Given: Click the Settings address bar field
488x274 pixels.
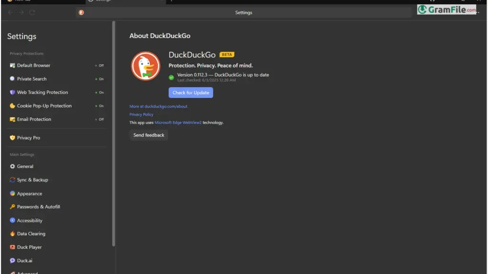Looking at the screenshot, I should 244,12.
